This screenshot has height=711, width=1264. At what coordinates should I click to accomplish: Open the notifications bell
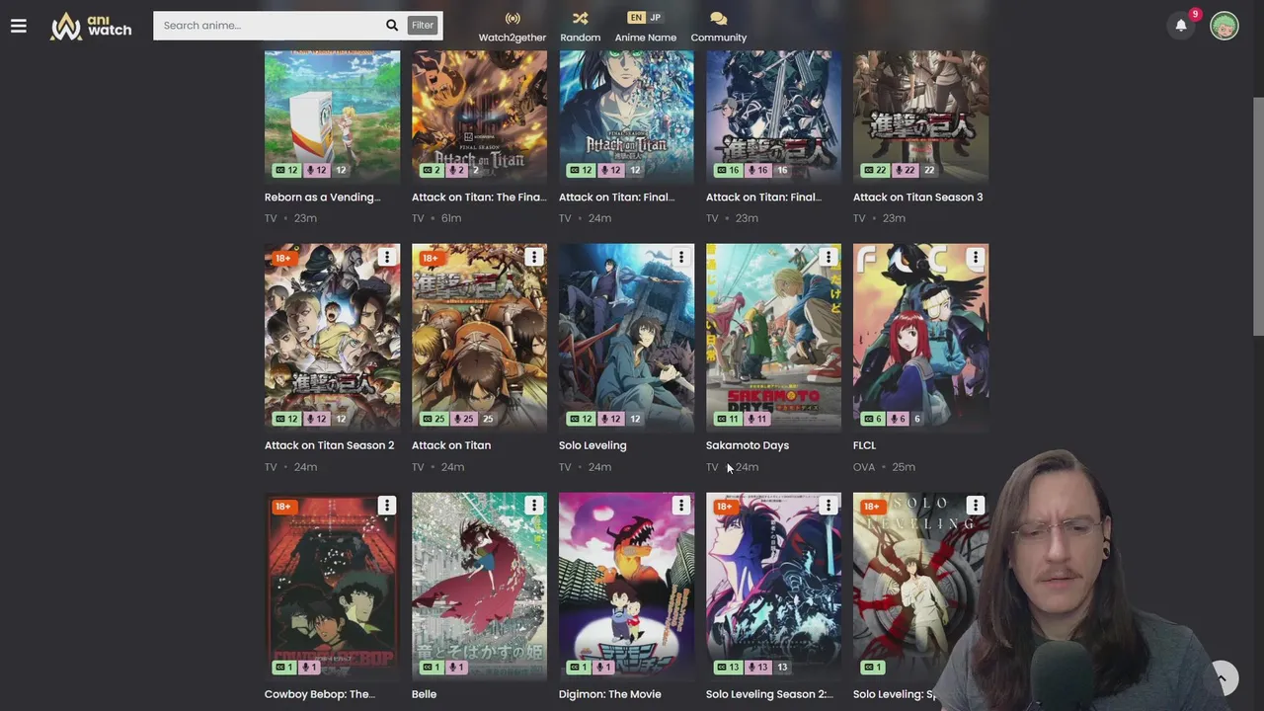pos(1181,26)
